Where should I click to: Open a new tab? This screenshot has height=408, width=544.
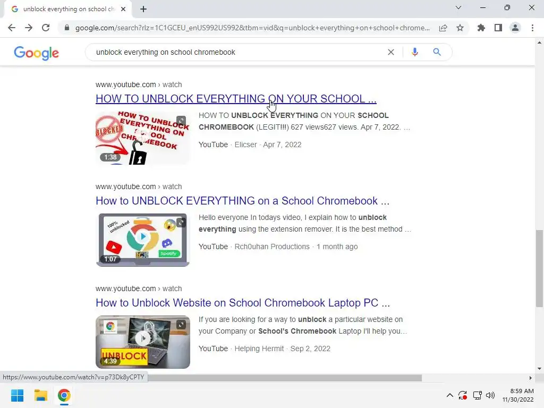click(x=143, y=9)
